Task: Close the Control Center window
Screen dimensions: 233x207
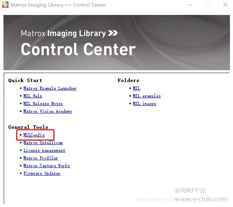Action: [225, 5]
